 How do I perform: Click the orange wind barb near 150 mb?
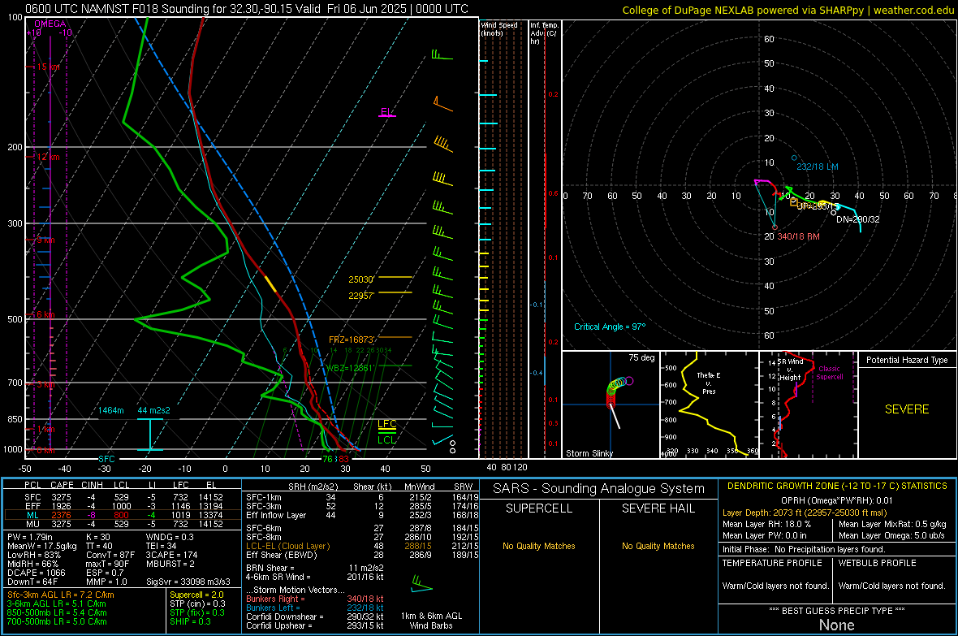pyautogui.click(x=442, y=103)
